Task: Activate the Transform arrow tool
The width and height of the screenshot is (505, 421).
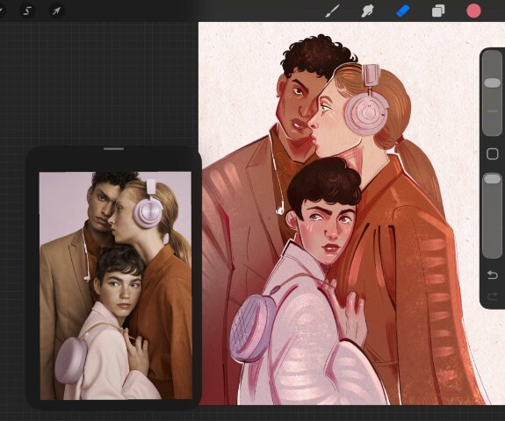Action: pyautogui.click(x=56, y=11)
